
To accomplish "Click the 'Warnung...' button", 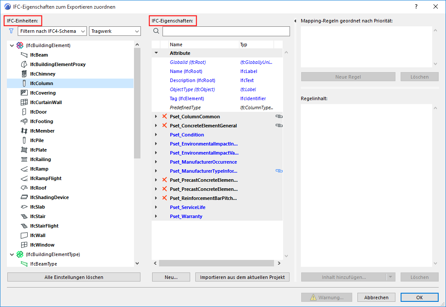I will pyautogui.click(x=327, y=298).
